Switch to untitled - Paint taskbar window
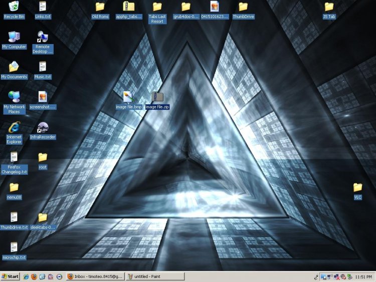376x282 pixels. (x=155, y=276)
